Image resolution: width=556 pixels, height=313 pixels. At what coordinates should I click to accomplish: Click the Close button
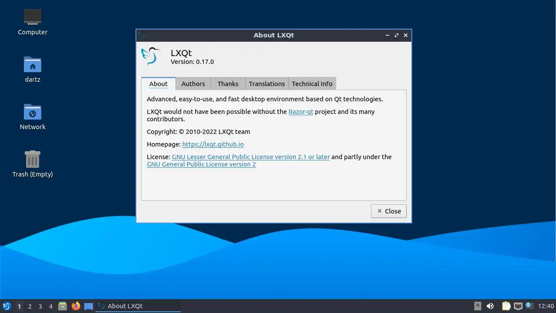click(x=389, y=211)
